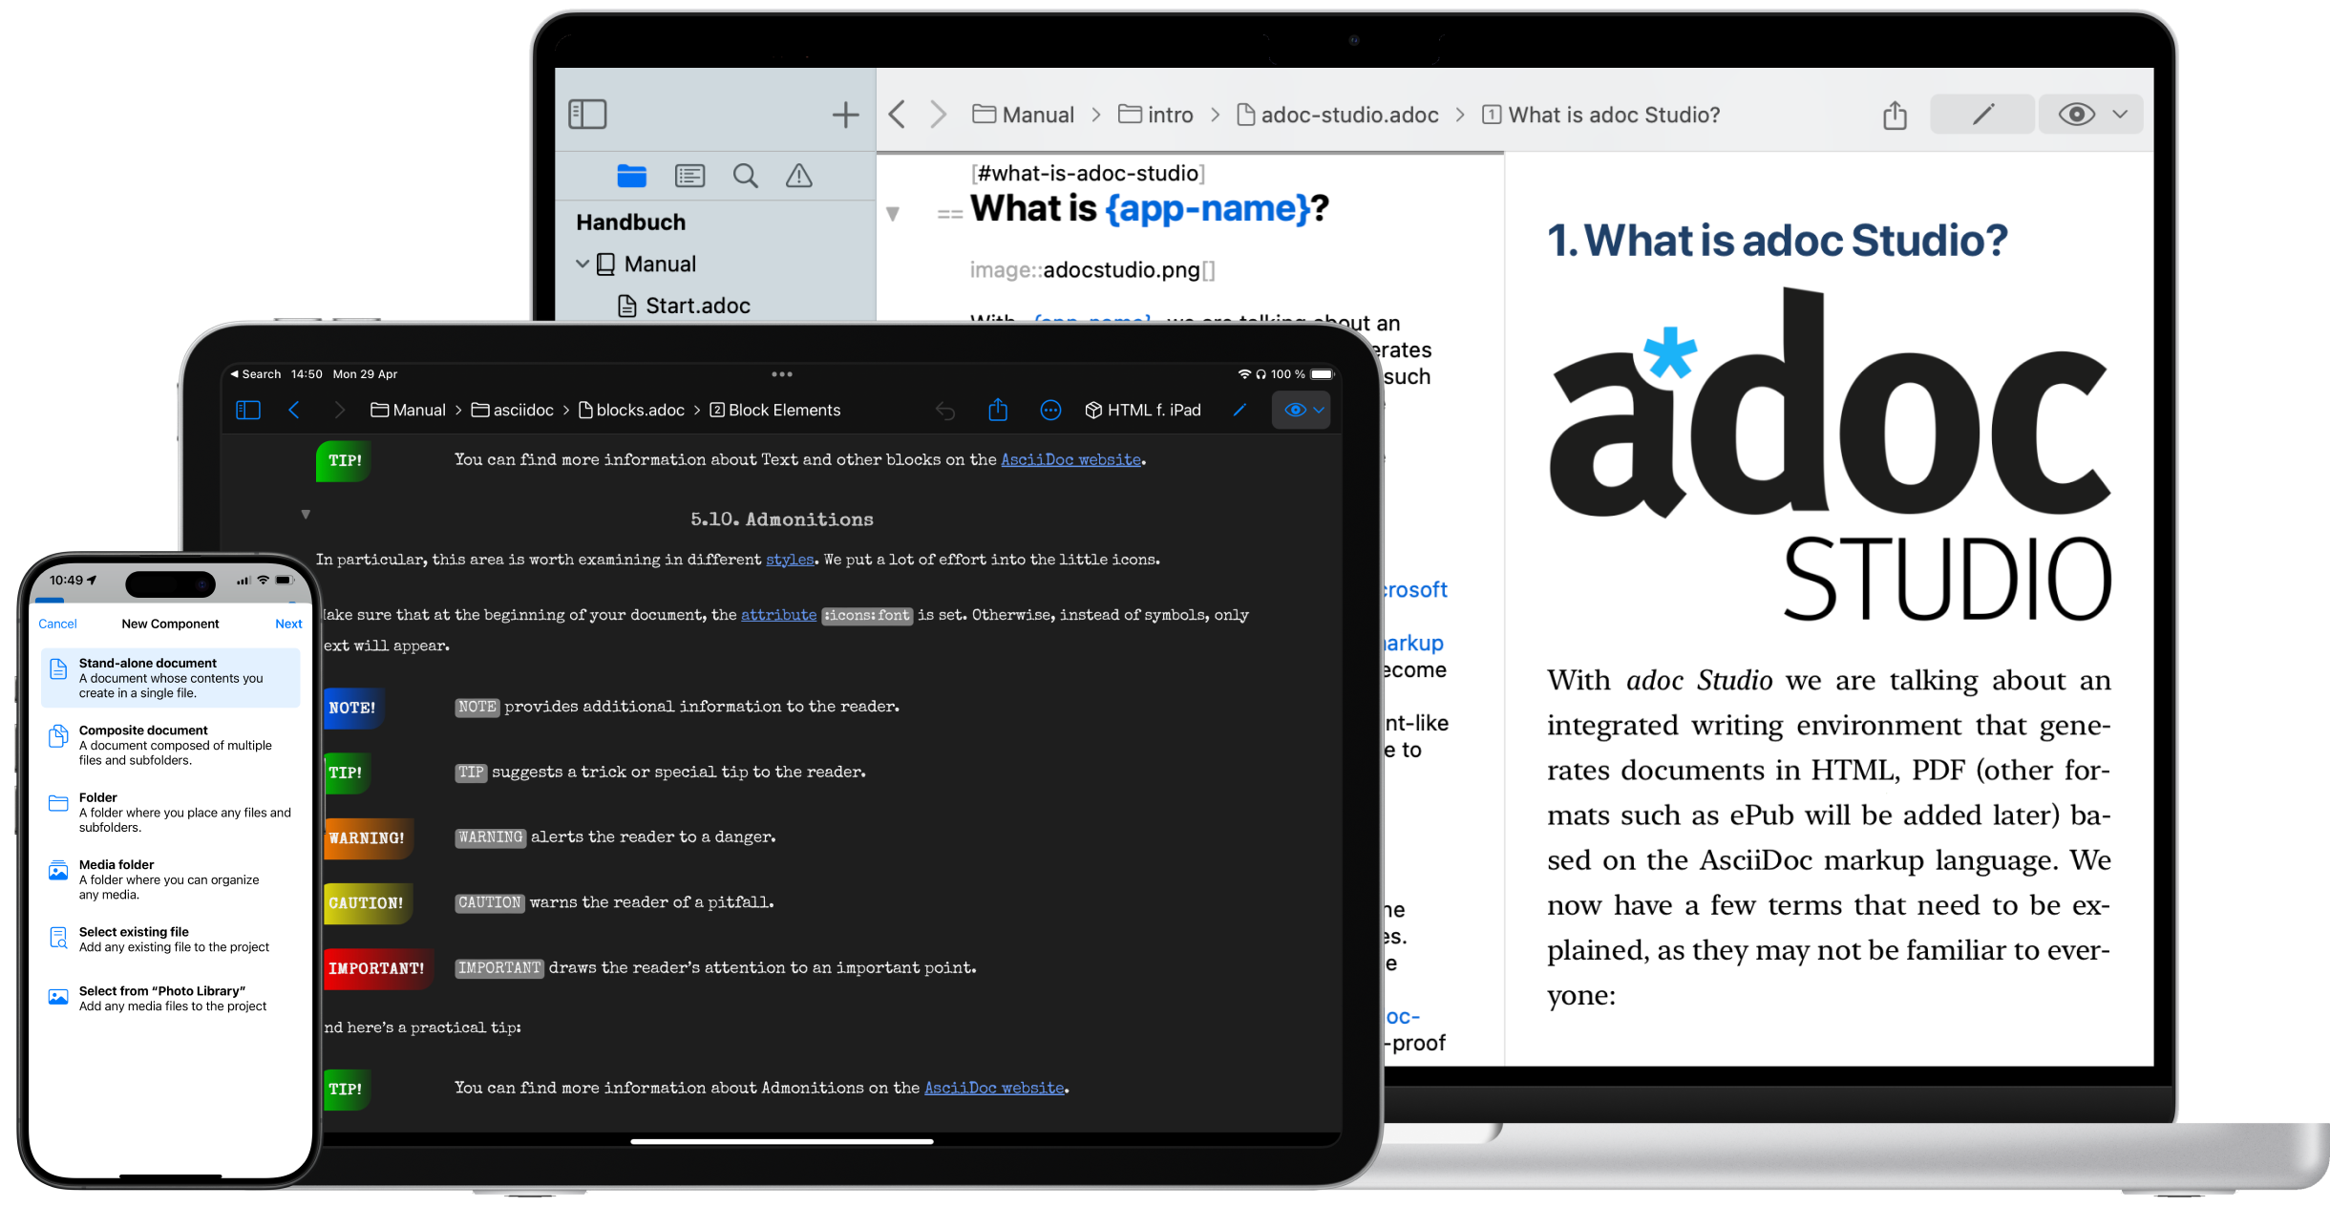2330x1207 pixels.
Task: Toggle the sidebar icon on iPad
Action: [x=248, y=411]
